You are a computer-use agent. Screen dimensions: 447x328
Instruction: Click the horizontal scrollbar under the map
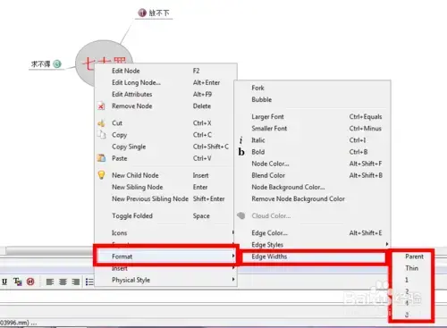(49, 251)
